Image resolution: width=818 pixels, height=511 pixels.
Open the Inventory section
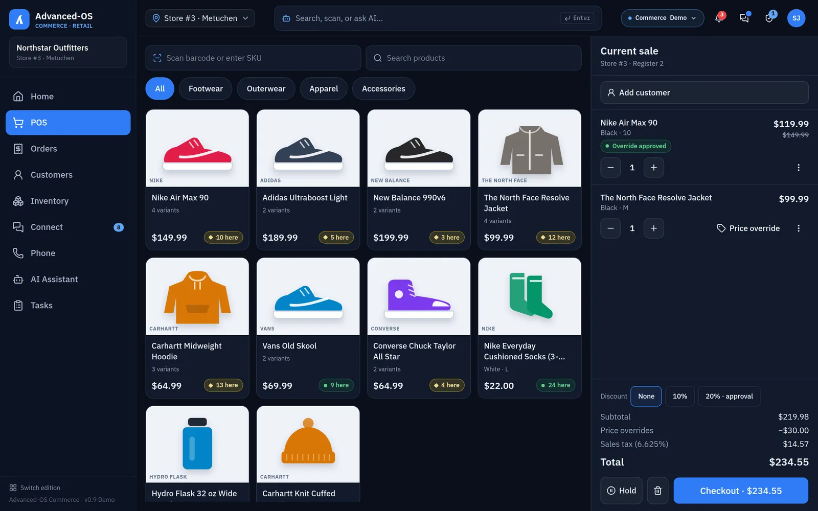point(68,201)
